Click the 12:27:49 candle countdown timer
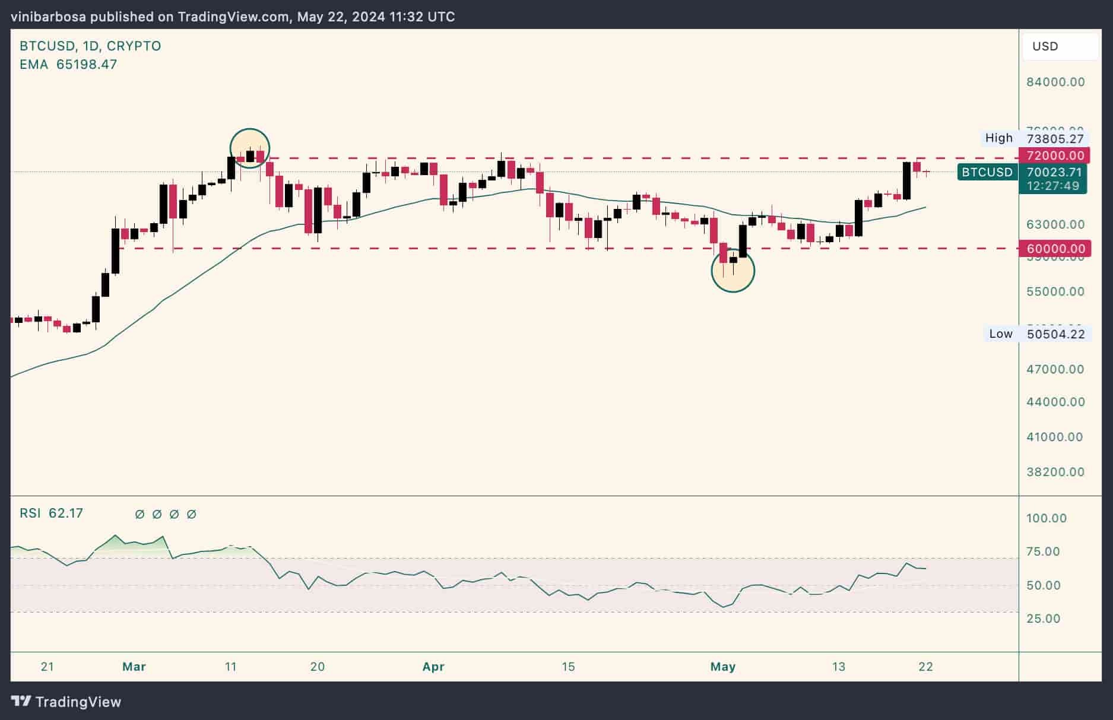The width and height of the screenshot is (1113, 720). tap(1053, 186)
